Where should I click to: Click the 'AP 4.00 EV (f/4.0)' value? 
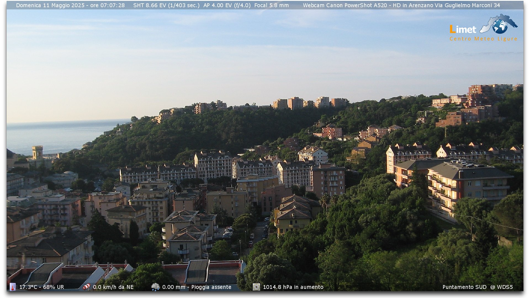coord(227,5)
